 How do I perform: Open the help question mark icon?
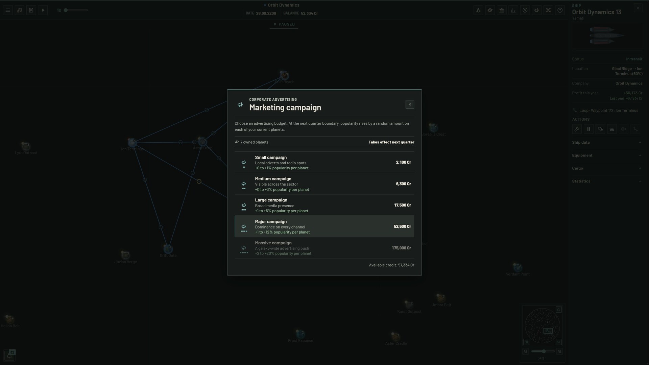560,10
